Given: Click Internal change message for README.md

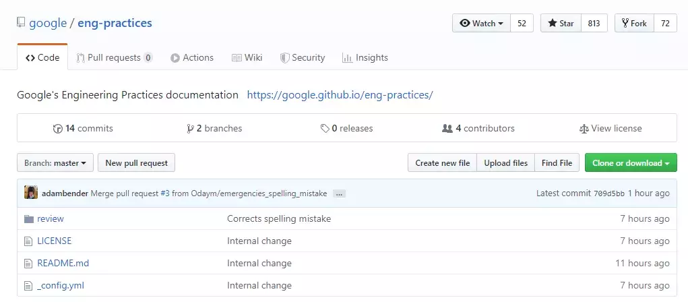Looking at the screenshot, I should tap(259, 264).
